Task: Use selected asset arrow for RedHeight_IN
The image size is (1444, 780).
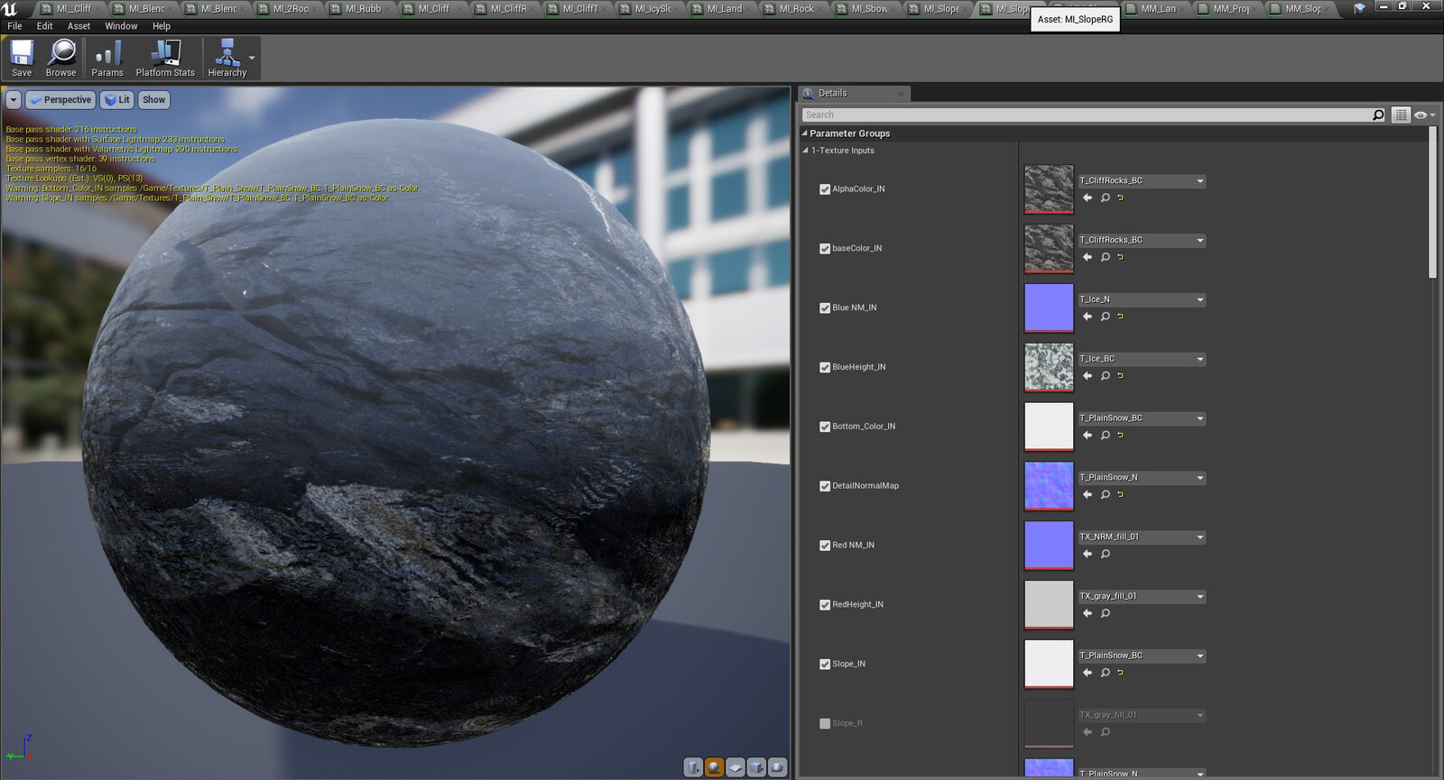Action: (x=1088, y=613)
